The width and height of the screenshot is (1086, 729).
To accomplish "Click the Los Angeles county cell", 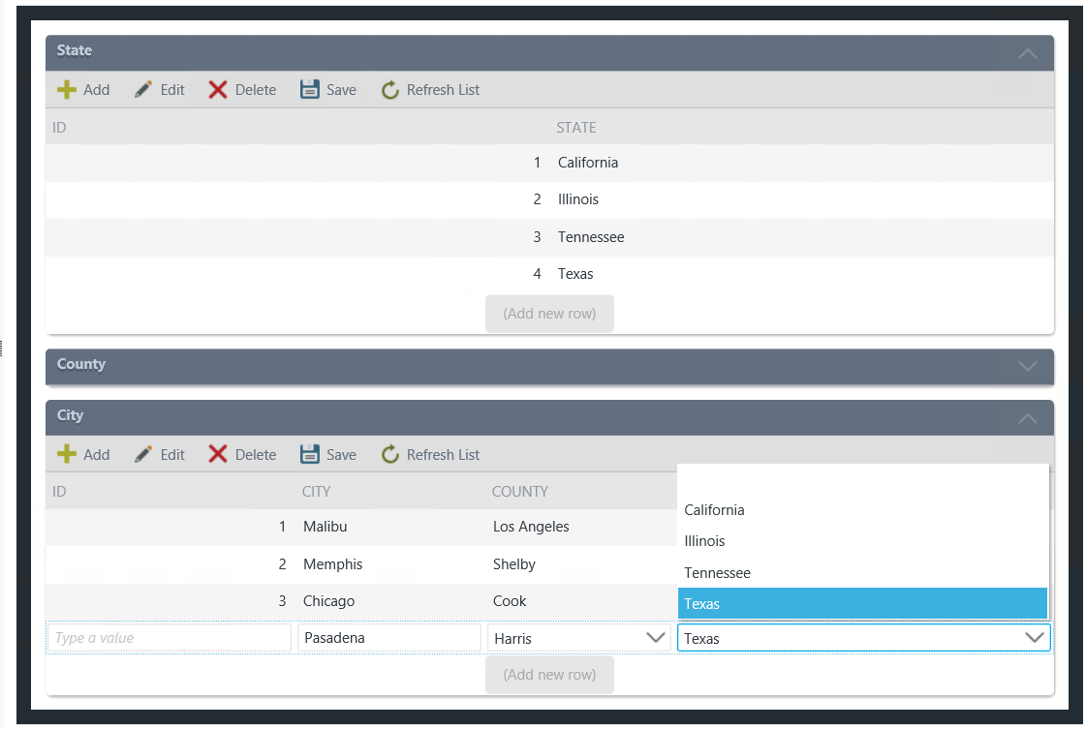I will point(531,527).
